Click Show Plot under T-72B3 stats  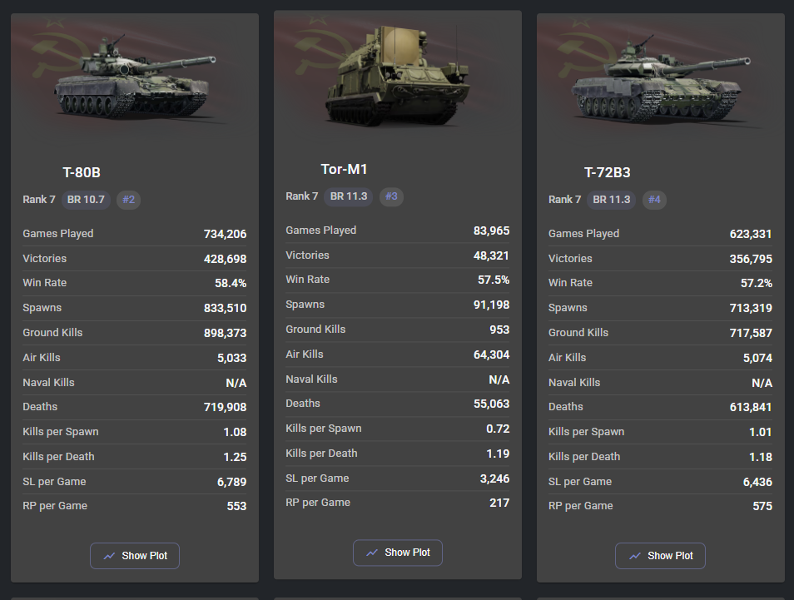point(660,556)
